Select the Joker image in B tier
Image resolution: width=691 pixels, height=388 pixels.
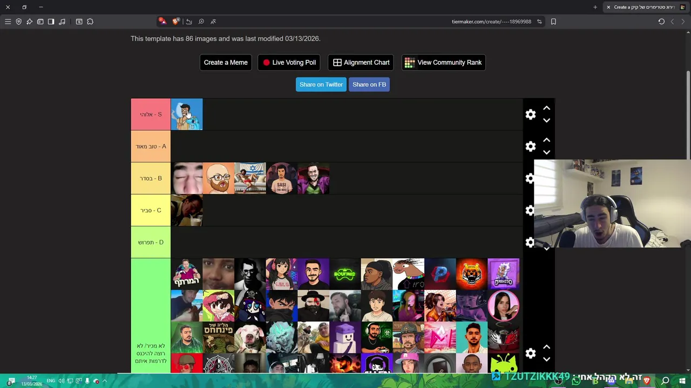click(x=314, y=178)
